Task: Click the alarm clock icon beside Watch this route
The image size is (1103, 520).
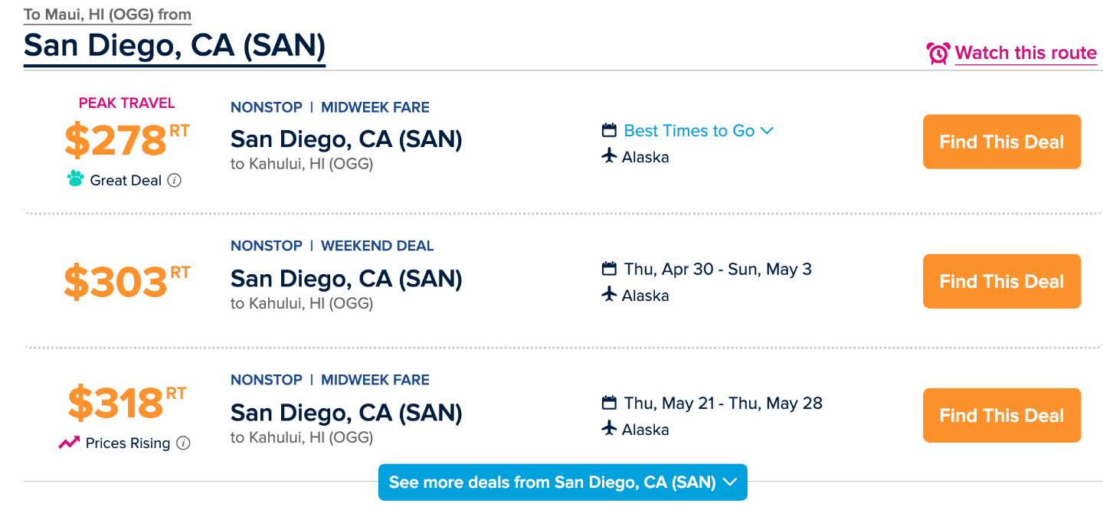Action: (x=938, y=53)
